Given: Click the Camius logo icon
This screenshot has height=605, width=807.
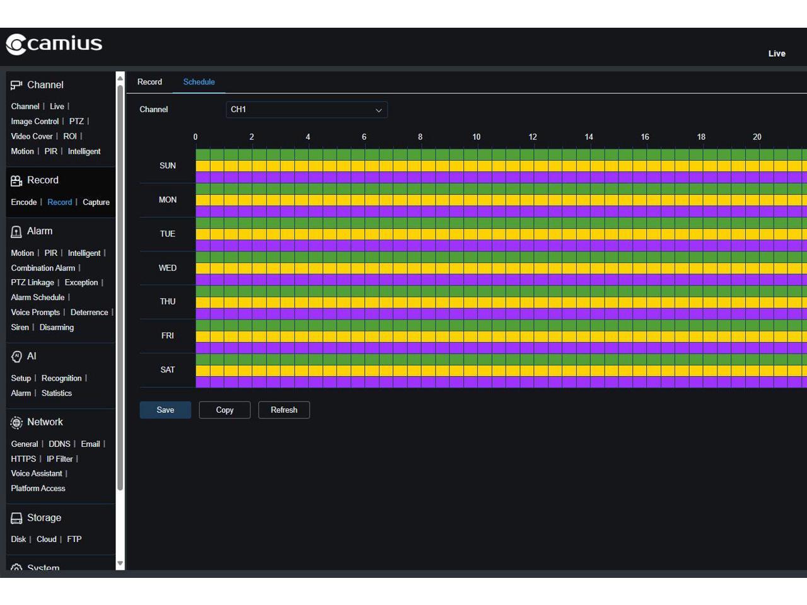Looking at the screenshot, I should (x=16, y=44).
